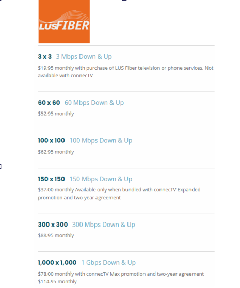
Task: Select the 3 x 3 plan heading
Action: coord(44,57)
